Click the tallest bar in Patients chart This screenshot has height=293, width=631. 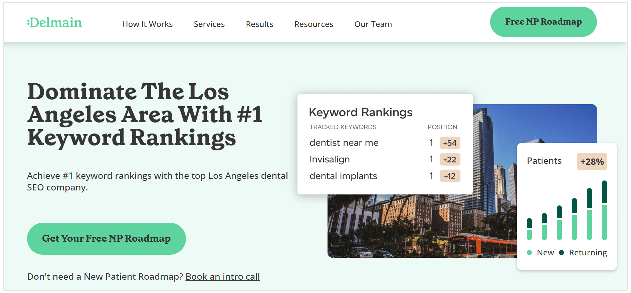tap(604, 210)
